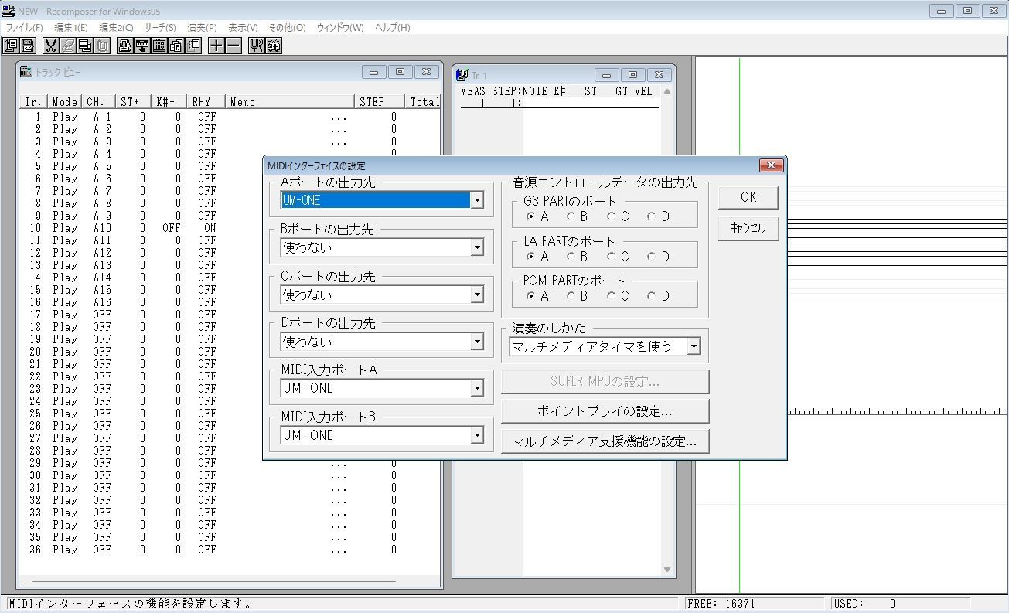Open the MIDI入力ポートA dropdown
The height and width of the screenshot is (613, 1009).
click(477, 388)
